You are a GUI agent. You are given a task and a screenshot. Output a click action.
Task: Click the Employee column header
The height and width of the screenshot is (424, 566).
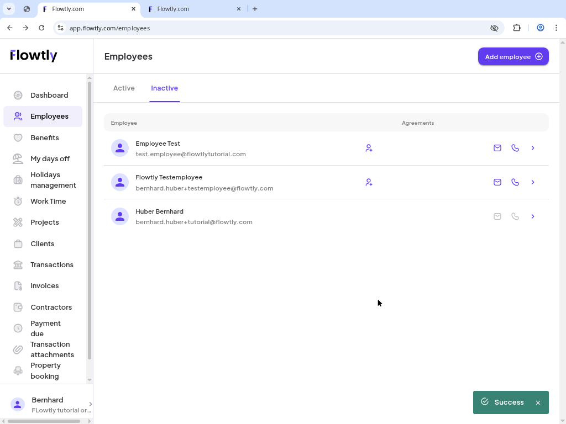tap(124, 123)
